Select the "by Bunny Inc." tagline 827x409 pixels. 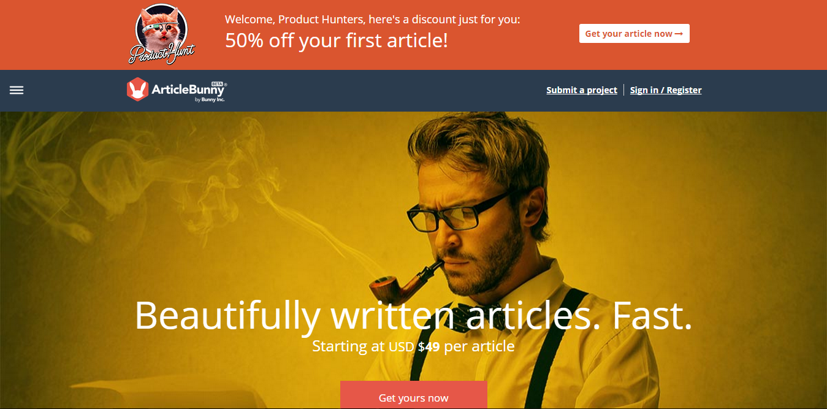pos(210,100)
